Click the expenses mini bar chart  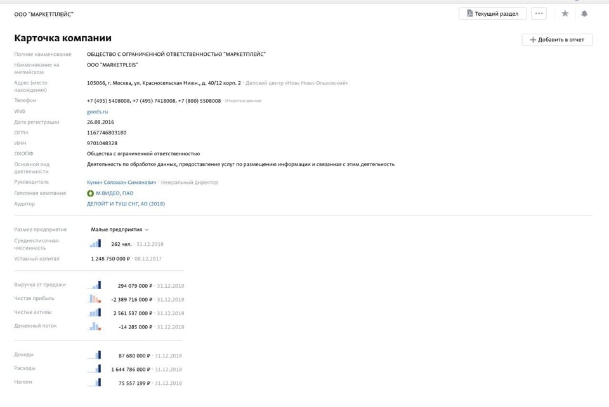[x=95, y=369]
